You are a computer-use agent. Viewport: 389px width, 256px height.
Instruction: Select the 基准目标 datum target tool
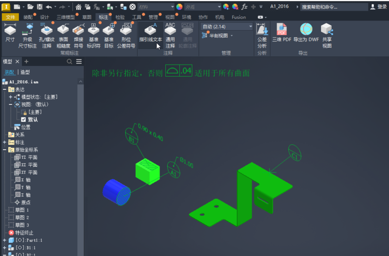(108, 35)
